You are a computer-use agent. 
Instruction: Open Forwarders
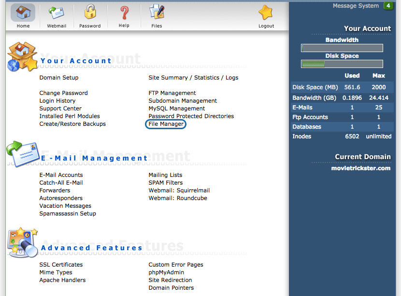point(55,190)
